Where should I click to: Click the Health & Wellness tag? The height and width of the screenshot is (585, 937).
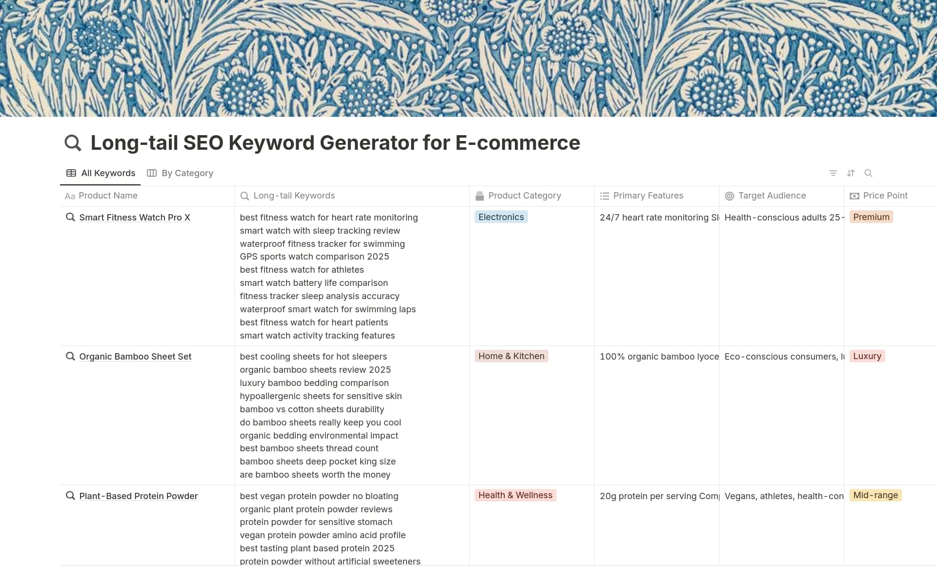[x=515, y=495]
